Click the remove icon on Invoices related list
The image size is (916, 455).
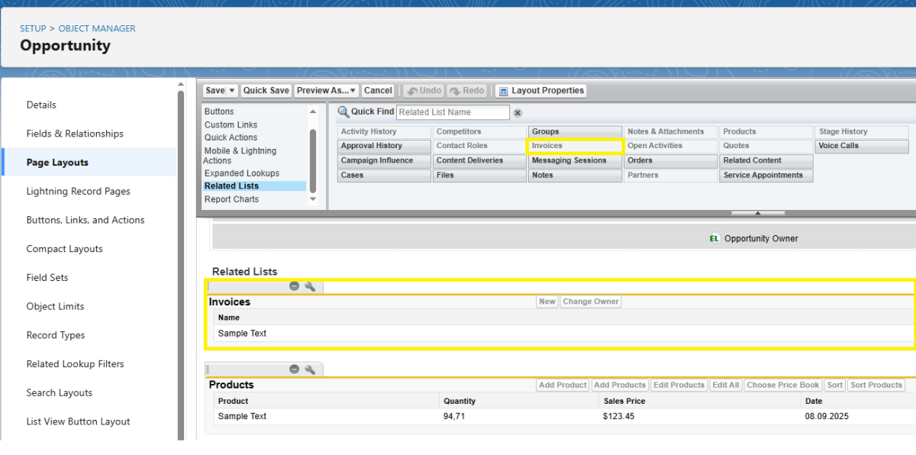(x=294, y=286)
